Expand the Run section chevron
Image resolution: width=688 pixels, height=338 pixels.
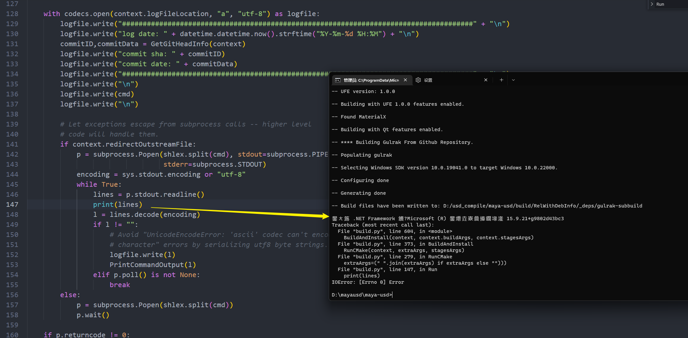(x=652, y=4)
